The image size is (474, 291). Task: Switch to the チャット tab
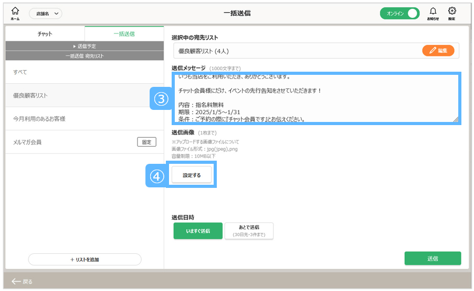point(45,34)
